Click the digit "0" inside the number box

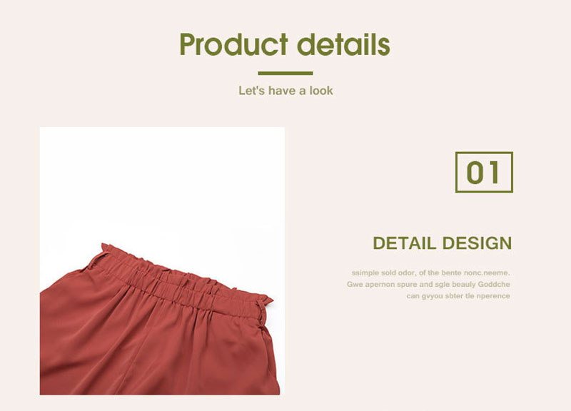(475, 173)
